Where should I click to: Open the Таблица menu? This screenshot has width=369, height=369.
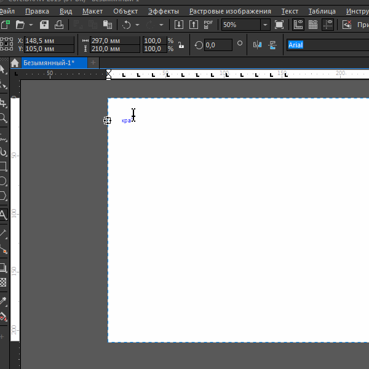tap(322, 11)
